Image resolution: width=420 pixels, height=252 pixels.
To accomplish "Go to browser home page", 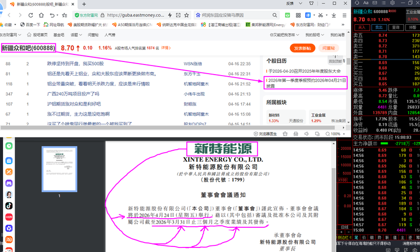I will pos(41,15).
